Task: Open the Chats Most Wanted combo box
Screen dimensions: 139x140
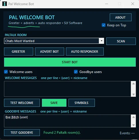Action: tap(54, 41)
